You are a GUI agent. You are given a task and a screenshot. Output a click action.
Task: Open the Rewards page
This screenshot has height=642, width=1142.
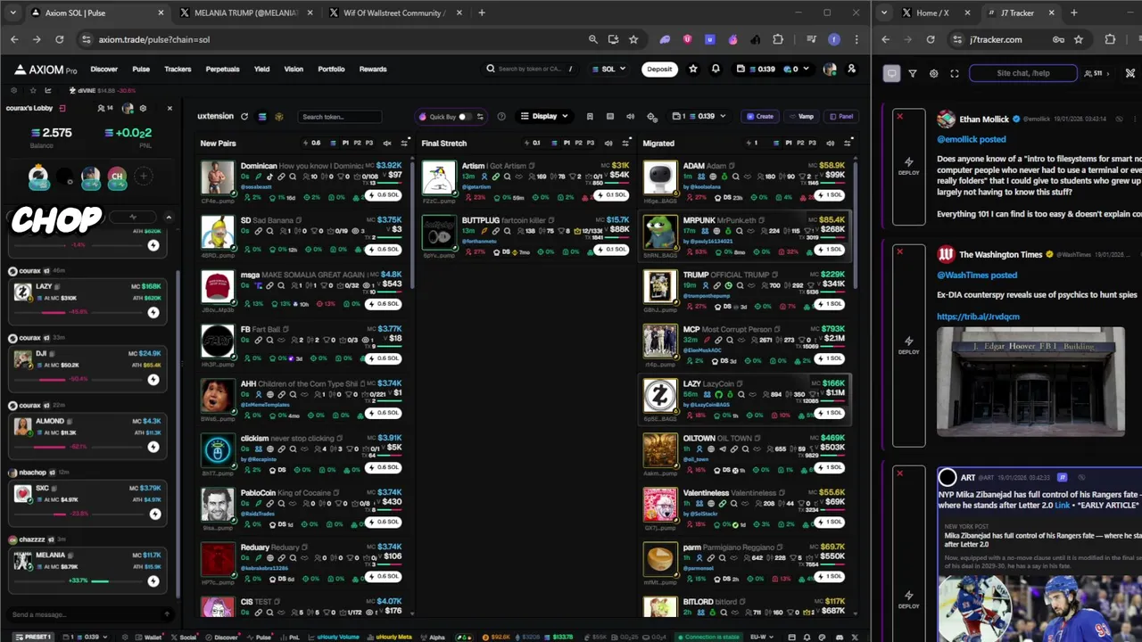point(373,69)
